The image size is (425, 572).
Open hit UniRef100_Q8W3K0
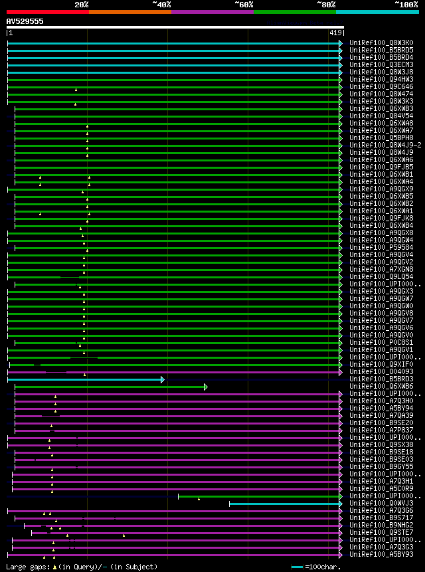point(381,43)
